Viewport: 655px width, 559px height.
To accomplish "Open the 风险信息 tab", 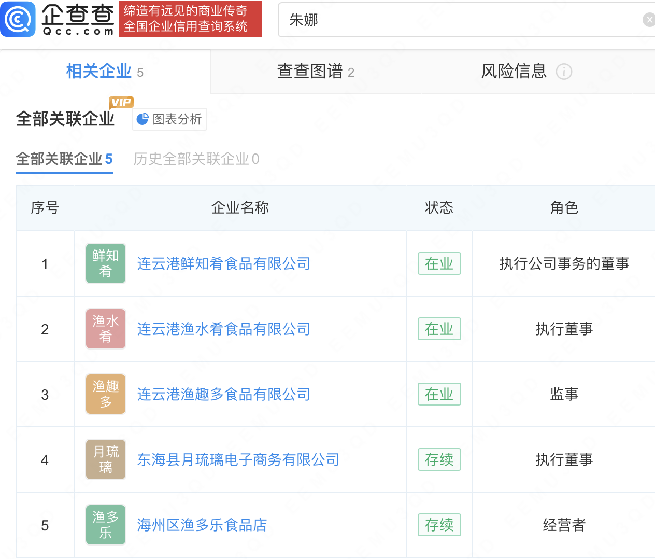I will coord(514,72).
